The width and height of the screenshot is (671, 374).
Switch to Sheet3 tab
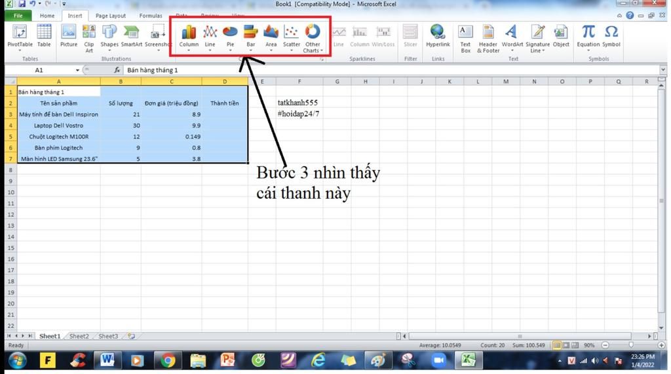coord(108,336)
